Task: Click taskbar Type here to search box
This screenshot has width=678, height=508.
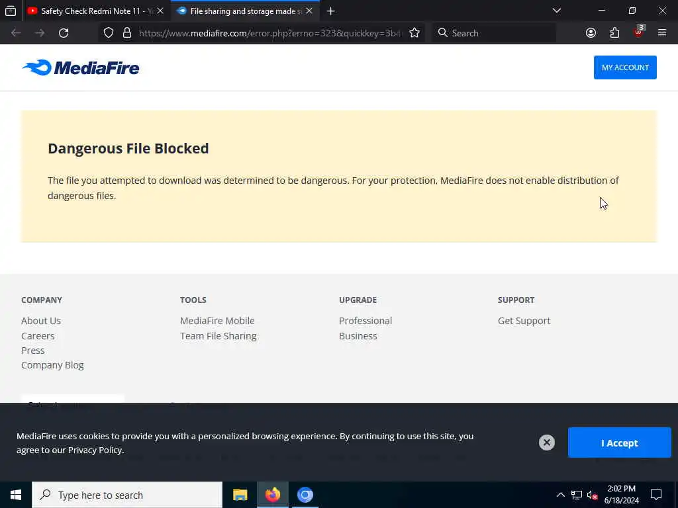Action: click(x=127, y=495)
